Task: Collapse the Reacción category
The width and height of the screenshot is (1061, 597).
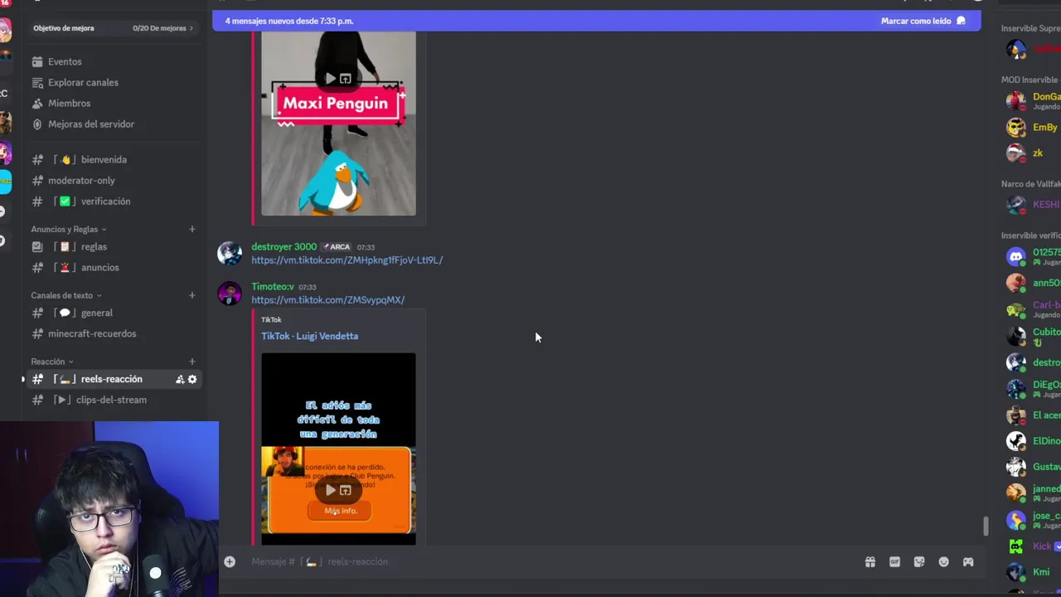Action: 51,362
